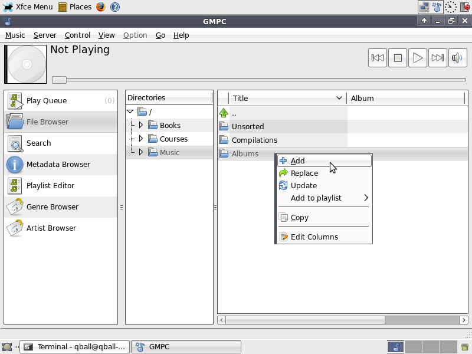Choose Update from the context menu
472x354 pixels.
(x=324, y=185)
